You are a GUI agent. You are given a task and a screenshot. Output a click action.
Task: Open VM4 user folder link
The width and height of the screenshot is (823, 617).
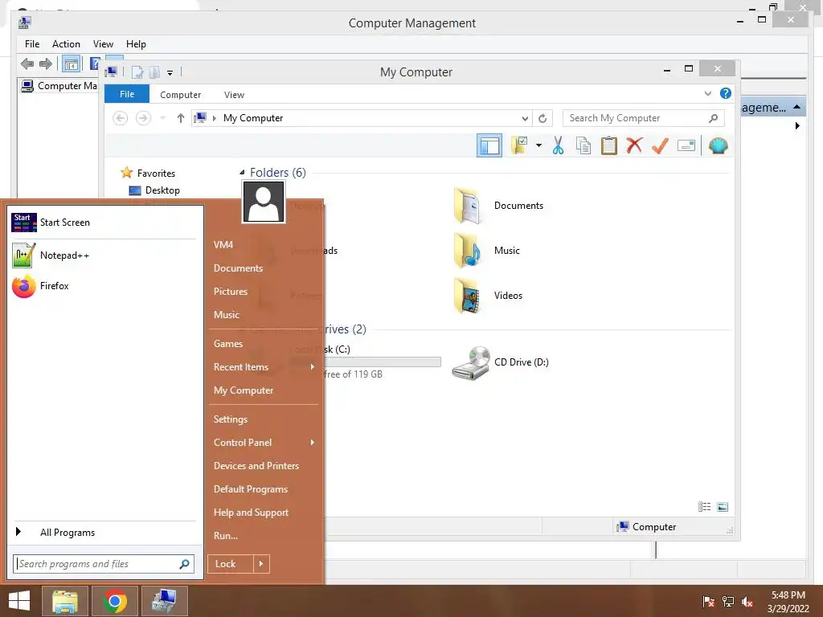click(223, 245)
